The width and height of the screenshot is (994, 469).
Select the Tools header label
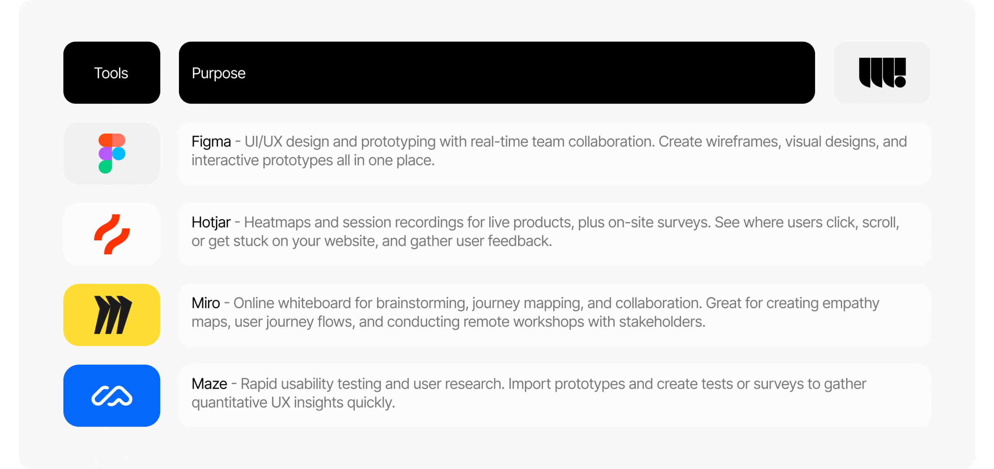pos(111,73)
